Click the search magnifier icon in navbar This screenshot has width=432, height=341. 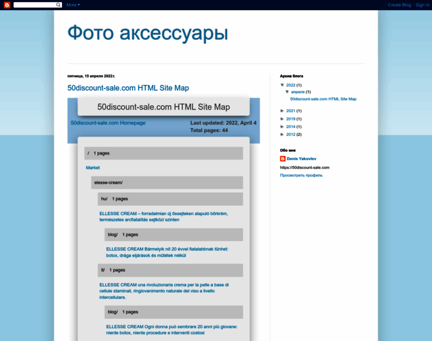(x=59, y=5)
